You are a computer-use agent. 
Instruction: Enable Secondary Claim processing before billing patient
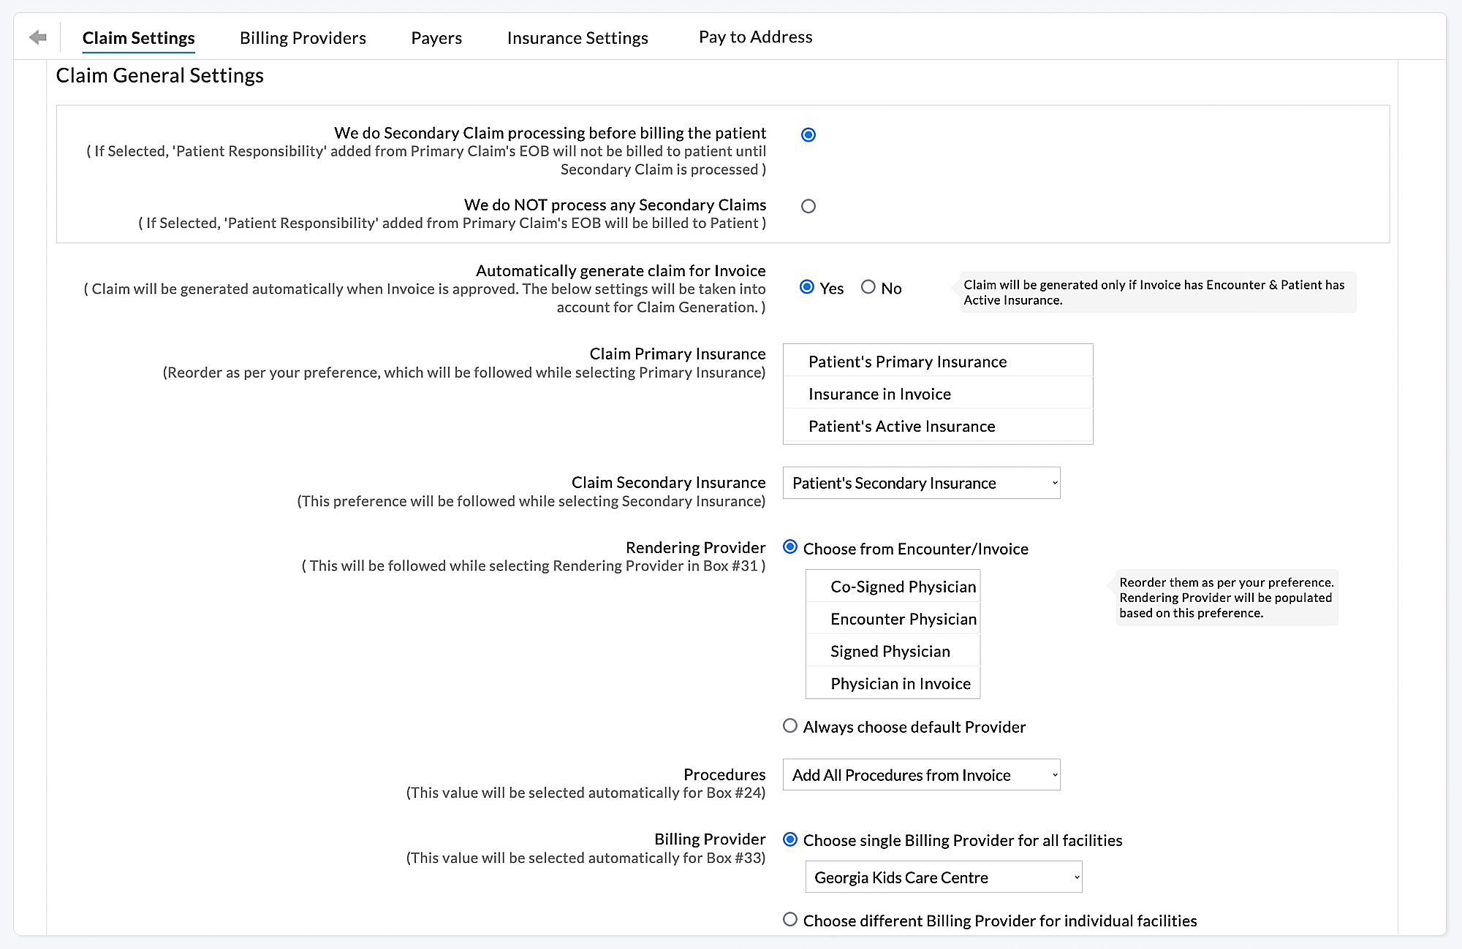[x=808, y=134]
